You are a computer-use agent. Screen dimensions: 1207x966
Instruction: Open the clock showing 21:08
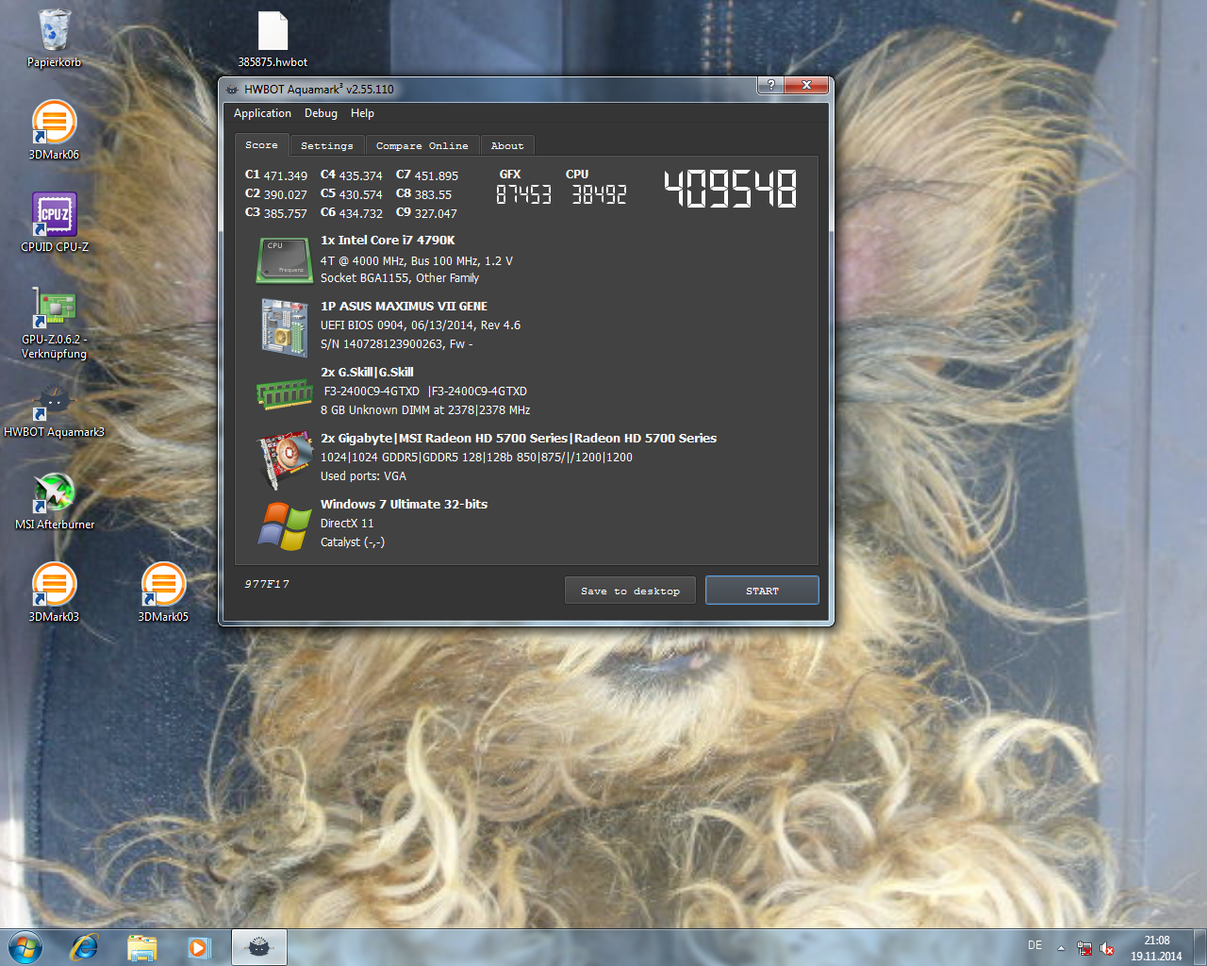[1156, 948]
